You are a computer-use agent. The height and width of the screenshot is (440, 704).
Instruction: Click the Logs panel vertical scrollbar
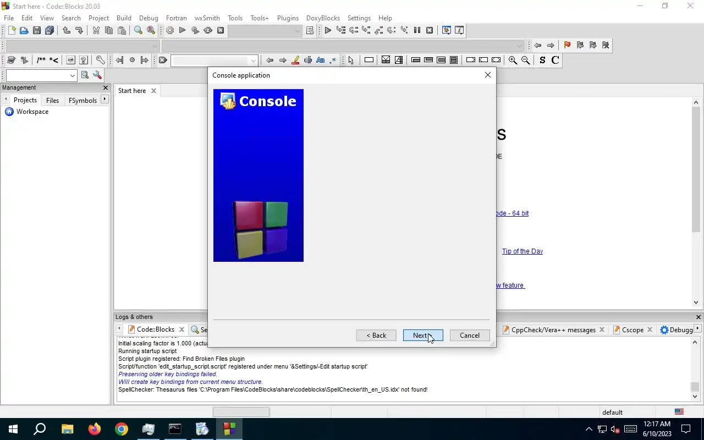point(695,369)
